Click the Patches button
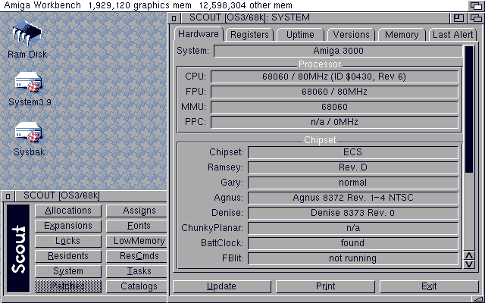The image size is (485, 303). [68, 286]
